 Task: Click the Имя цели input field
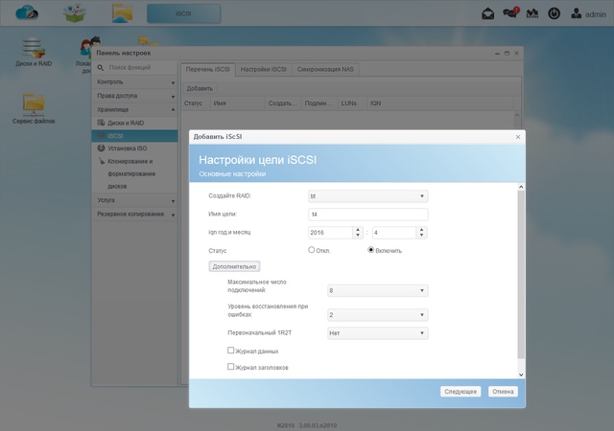pos(367,215)
